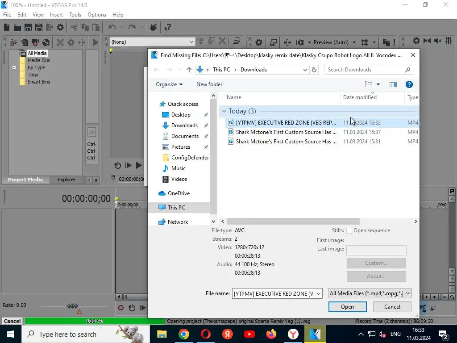Open the Options menu

point(97,15)
